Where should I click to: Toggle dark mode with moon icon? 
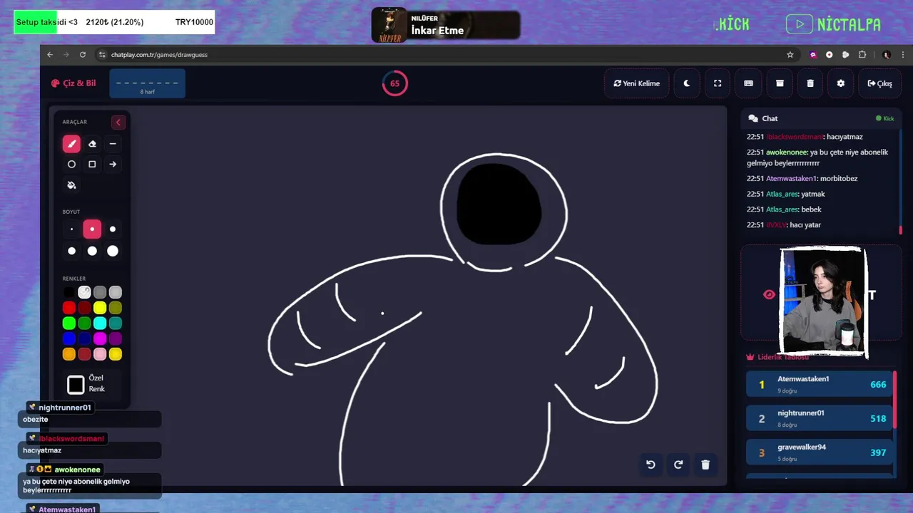click(687, 83)
